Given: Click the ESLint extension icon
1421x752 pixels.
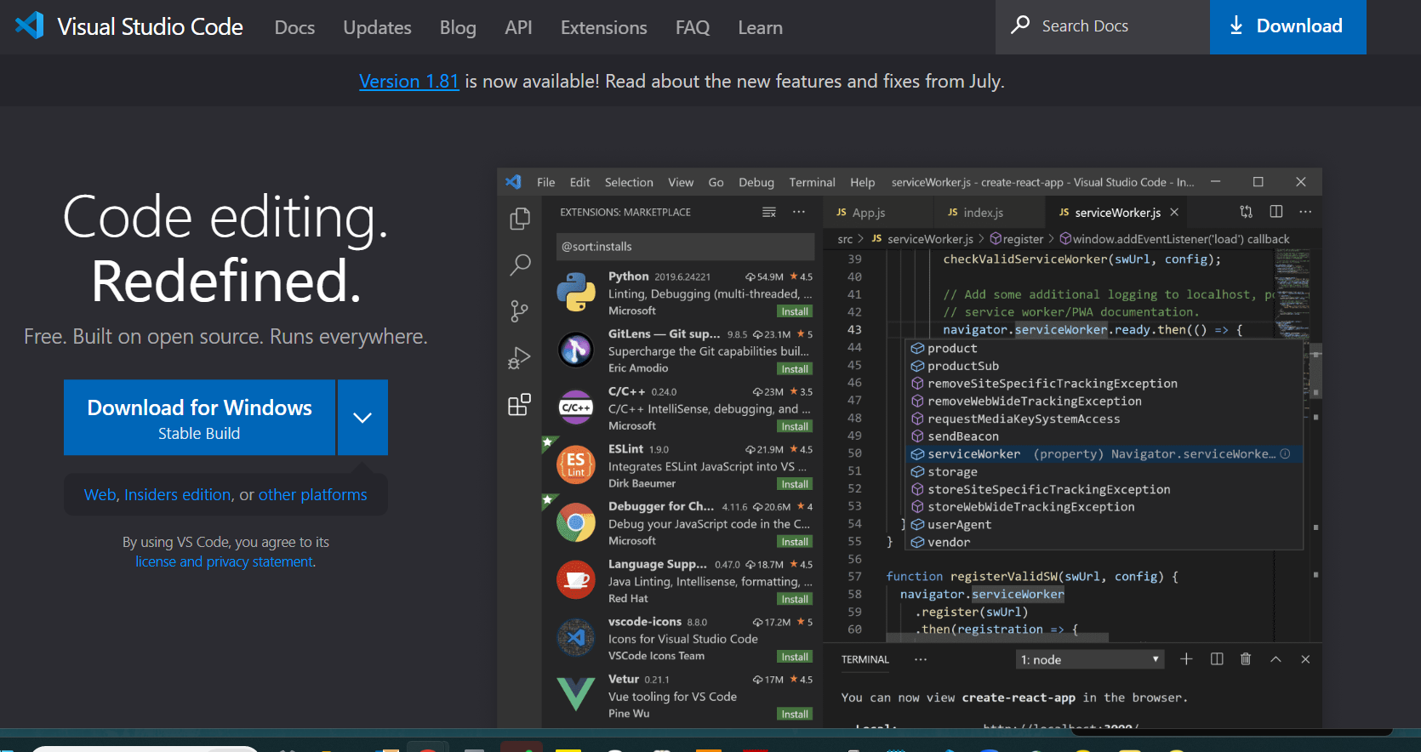Looking at the screenshot, I should pyautogui.click(x=576, y=464).
